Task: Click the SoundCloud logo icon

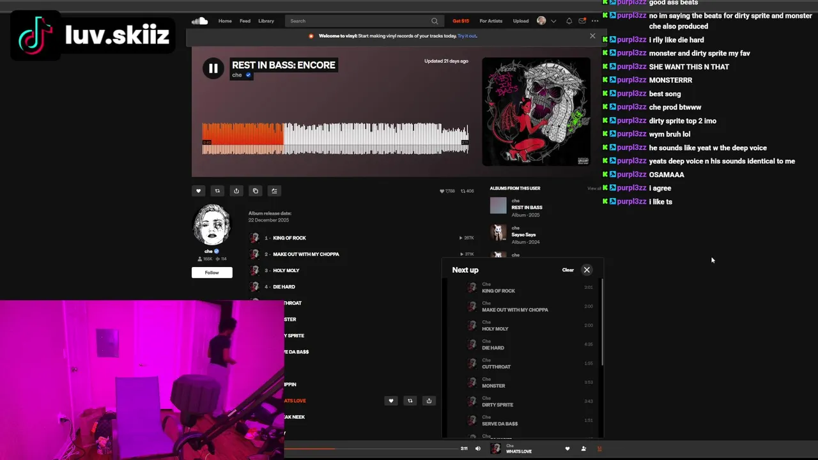Action: [199, 21]
